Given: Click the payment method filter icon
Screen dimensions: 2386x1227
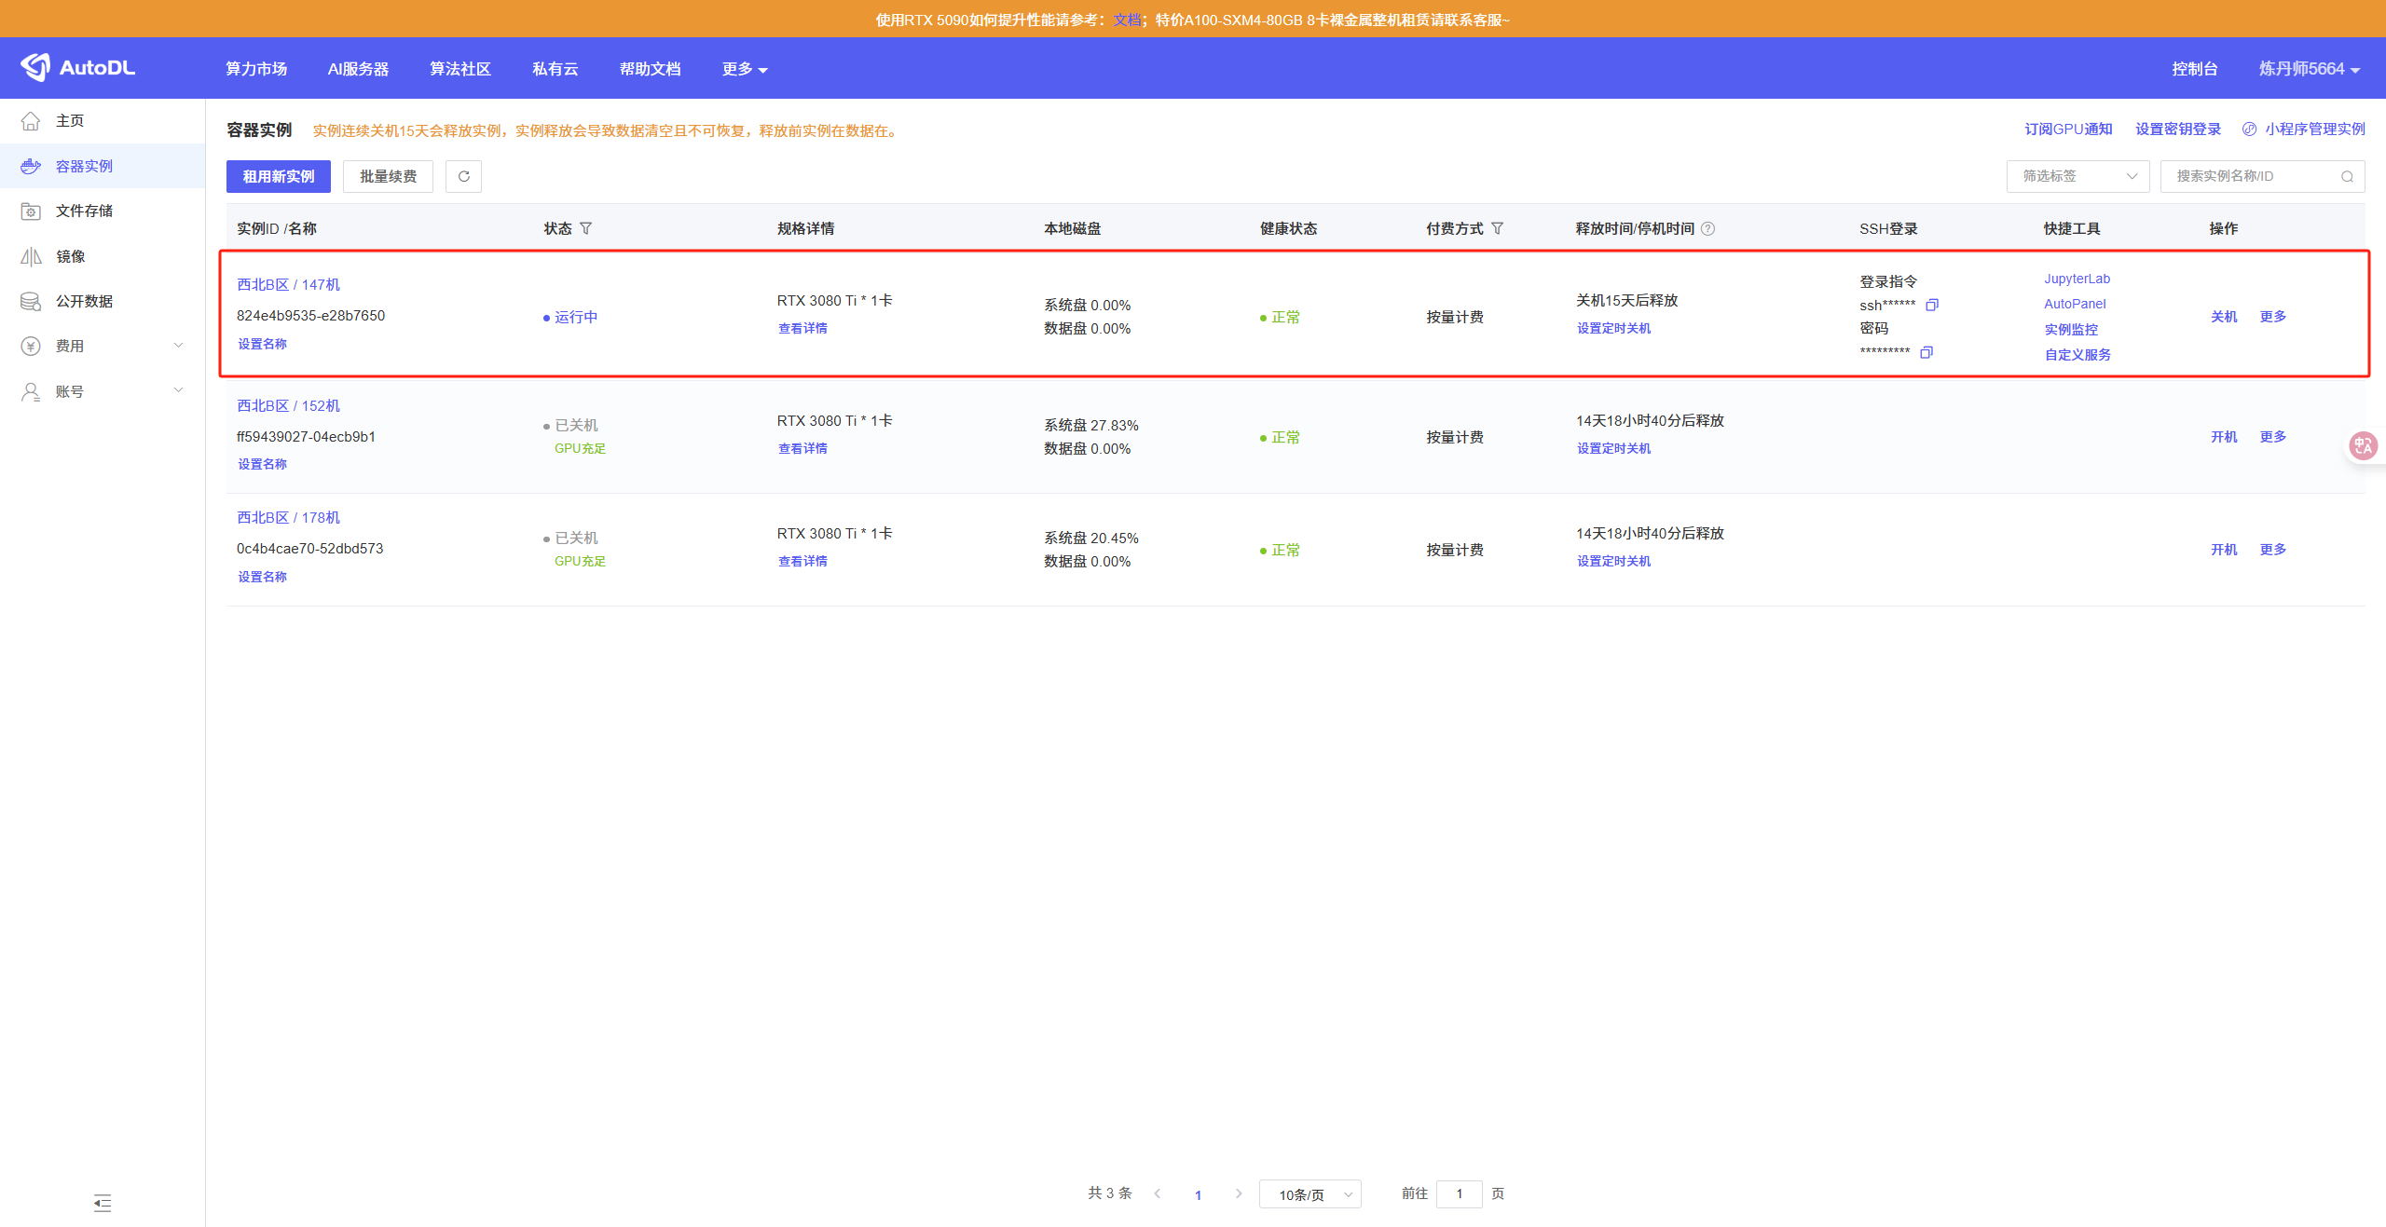Looking at the screenshot, I should point(1498,228).
